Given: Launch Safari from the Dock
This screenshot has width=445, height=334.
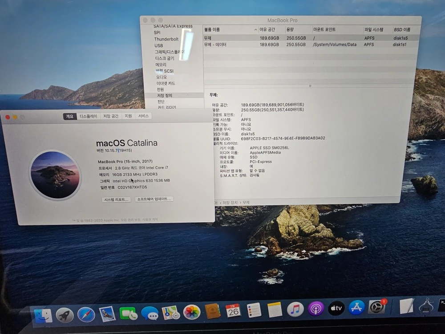Looking at the screenshot, I should click(86, 314).
